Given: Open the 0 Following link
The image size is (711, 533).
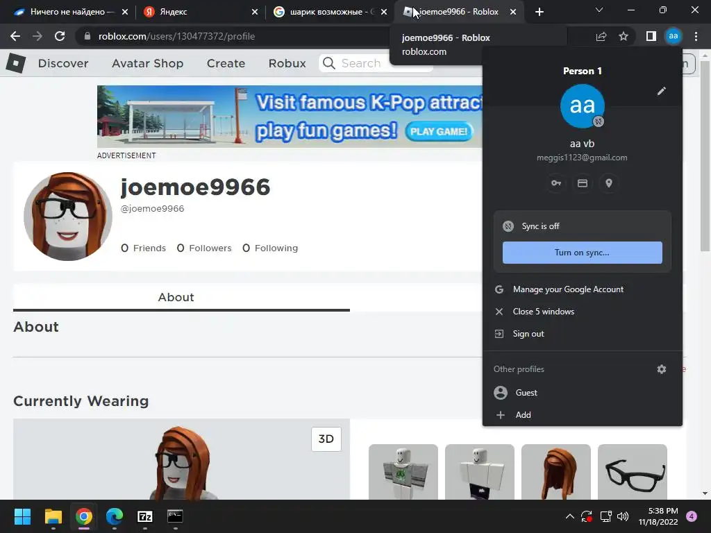Looking at the screenshot, I should [x=270, y=248].
